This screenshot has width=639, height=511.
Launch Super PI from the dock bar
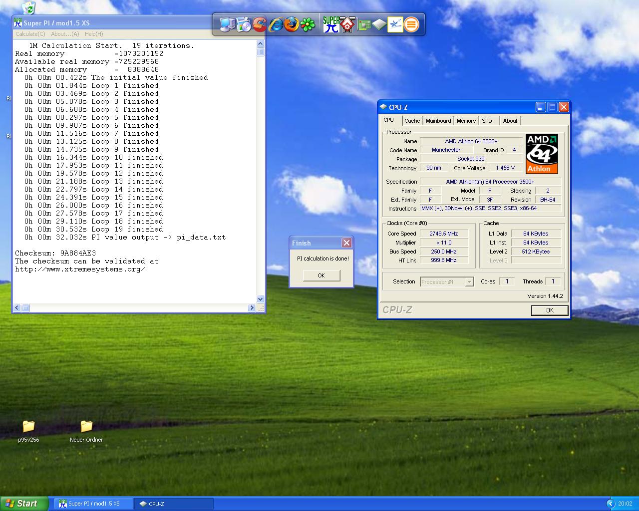[x=330, y=24]
